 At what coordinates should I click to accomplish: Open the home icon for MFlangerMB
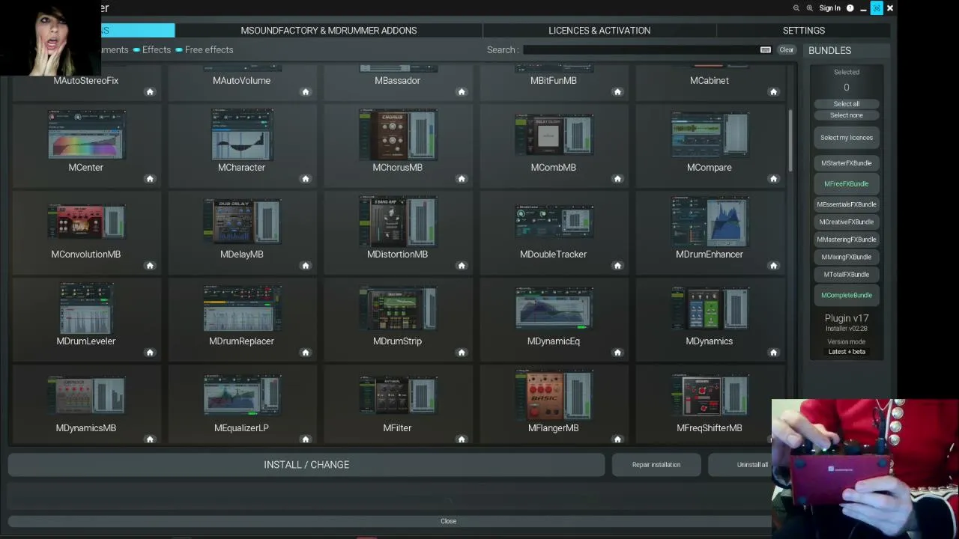[x=617, y=439]
